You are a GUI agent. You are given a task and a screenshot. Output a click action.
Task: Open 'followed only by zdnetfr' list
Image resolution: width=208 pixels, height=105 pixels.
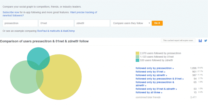[x=151, y=75]
